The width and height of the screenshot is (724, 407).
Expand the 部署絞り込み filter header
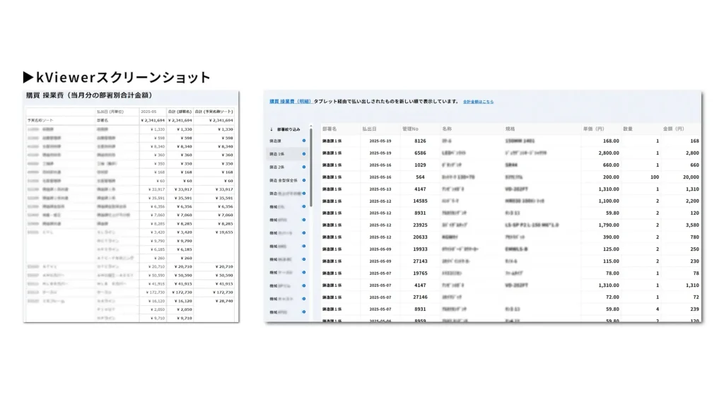288,129
